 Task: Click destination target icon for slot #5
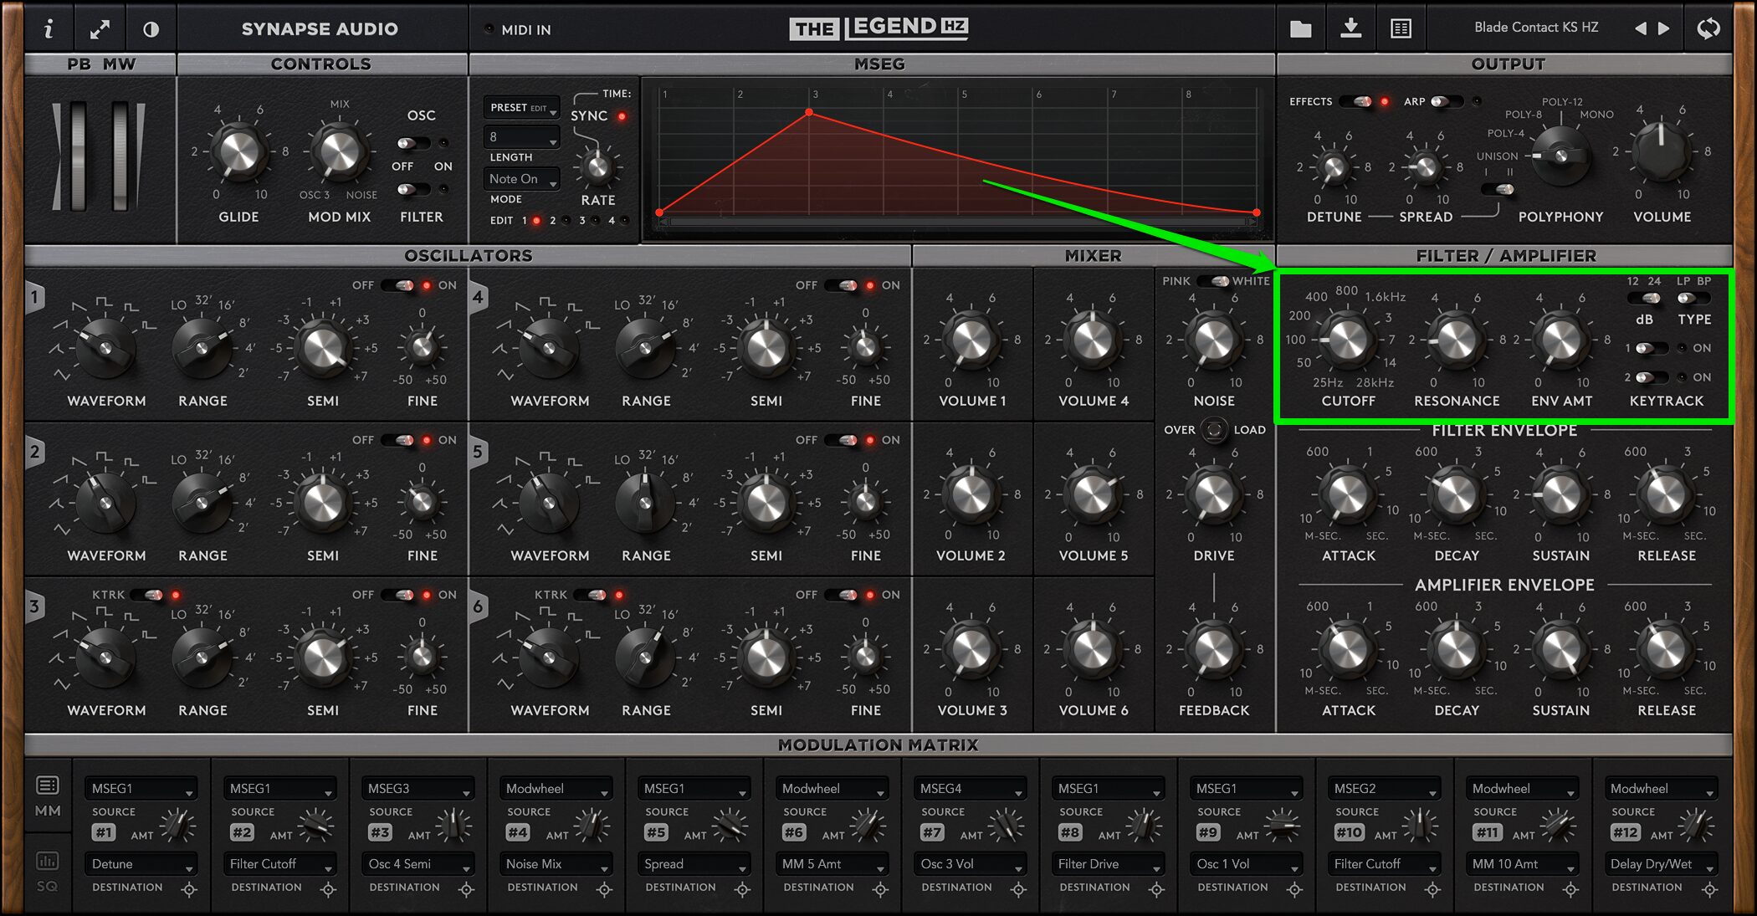click(742, 889)
